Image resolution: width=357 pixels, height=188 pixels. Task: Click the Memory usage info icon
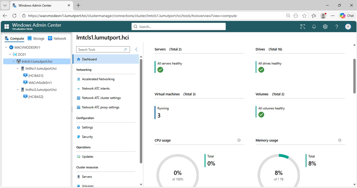pos(340,140)
